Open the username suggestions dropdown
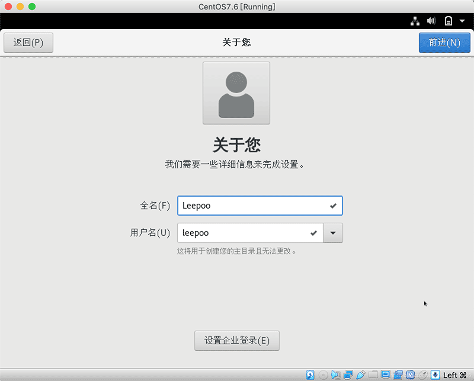474x381 pixels. click(x=332, y=233)
